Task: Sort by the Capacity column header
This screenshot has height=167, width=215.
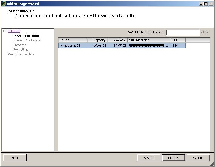Action: click(x=97, y=40)
